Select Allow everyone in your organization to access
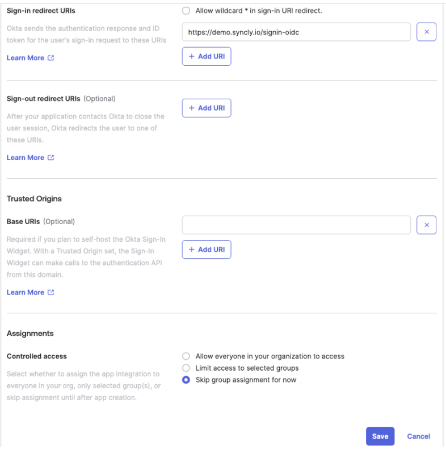This screenshot has width=446, height=454. coord(186,356)
